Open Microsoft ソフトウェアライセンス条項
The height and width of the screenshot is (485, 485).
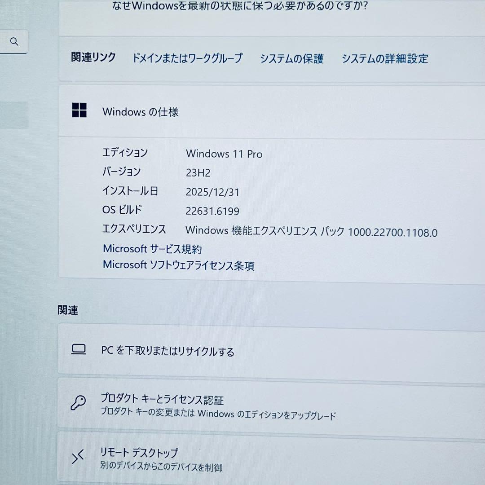click(178, 266)
